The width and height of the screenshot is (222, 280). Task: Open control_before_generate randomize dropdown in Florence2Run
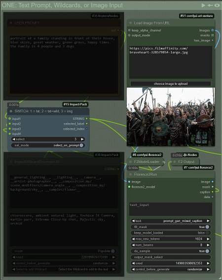click(171, 269)
